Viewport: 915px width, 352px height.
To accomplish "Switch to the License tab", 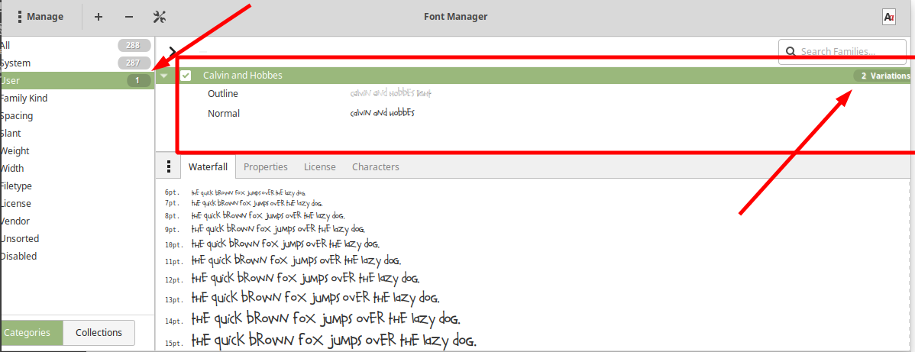I will coord(320,167).
